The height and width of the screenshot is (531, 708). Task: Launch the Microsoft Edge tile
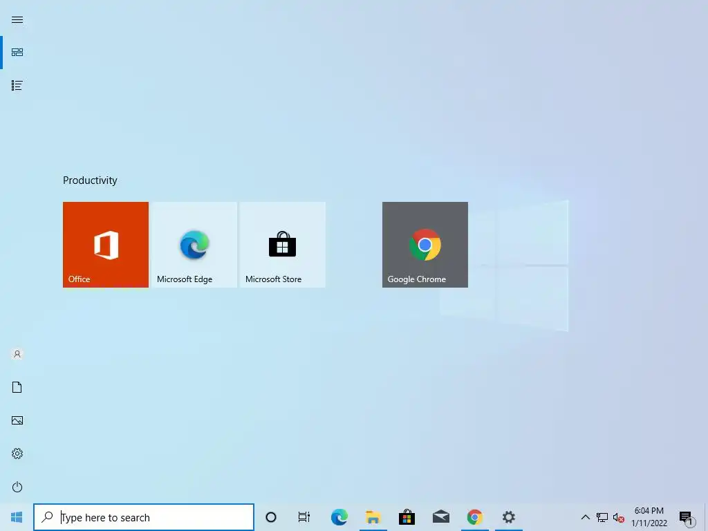tap(194, 245)
